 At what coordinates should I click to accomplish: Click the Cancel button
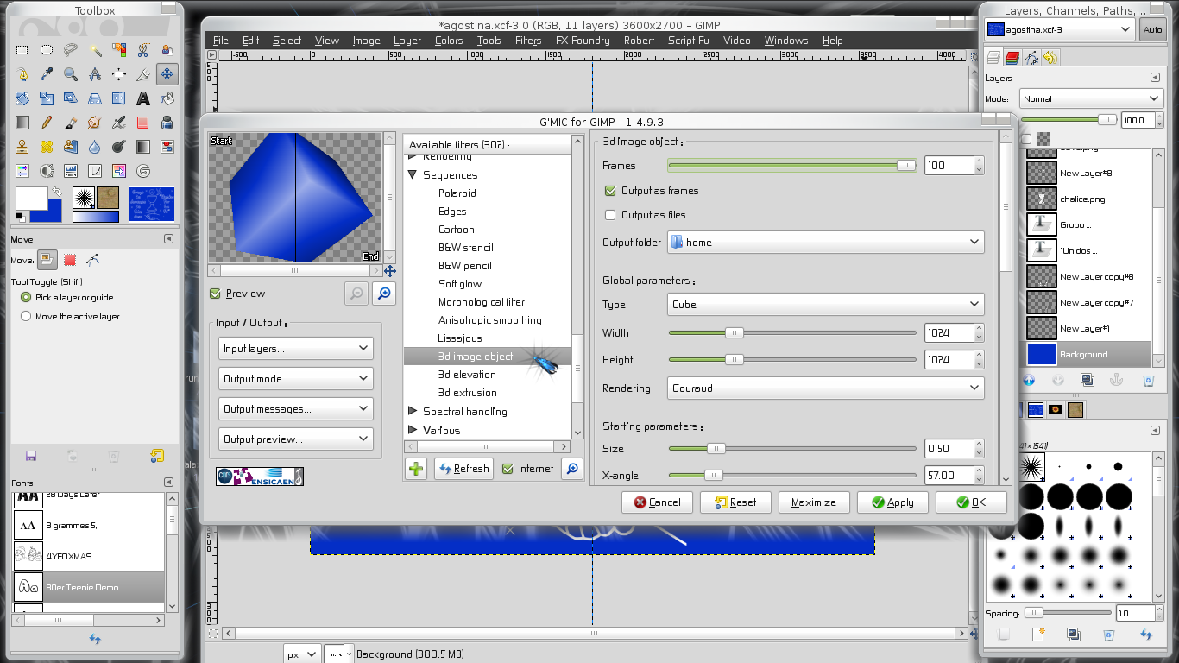click(x=657, y=502)
